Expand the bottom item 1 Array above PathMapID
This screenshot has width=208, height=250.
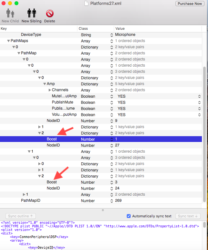(x=24, y=194)
